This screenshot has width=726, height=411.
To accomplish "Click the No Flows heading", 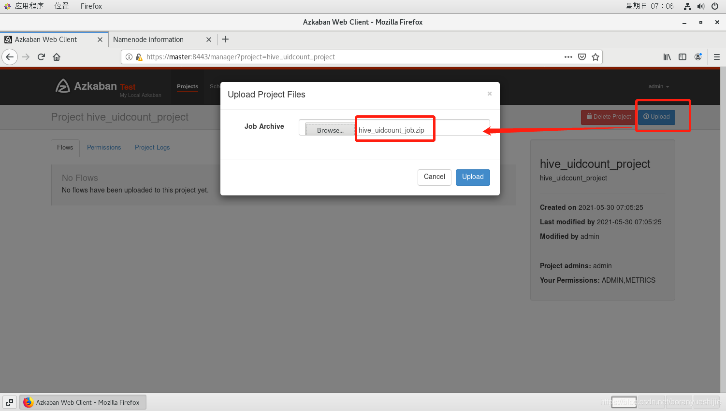I will (80, 178).
